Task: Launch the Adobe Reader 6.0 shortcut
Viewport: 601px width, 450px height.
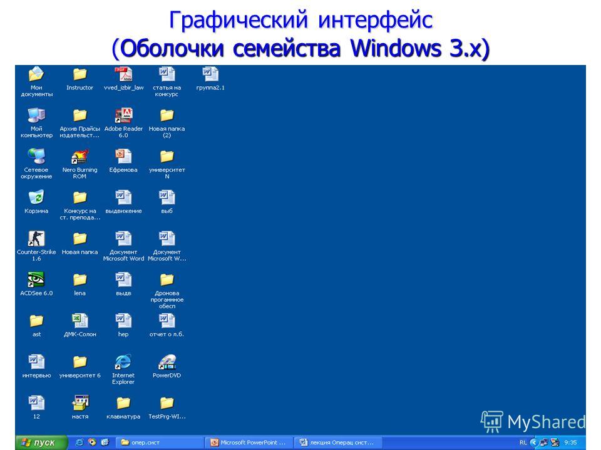Action: pos(123,115)
